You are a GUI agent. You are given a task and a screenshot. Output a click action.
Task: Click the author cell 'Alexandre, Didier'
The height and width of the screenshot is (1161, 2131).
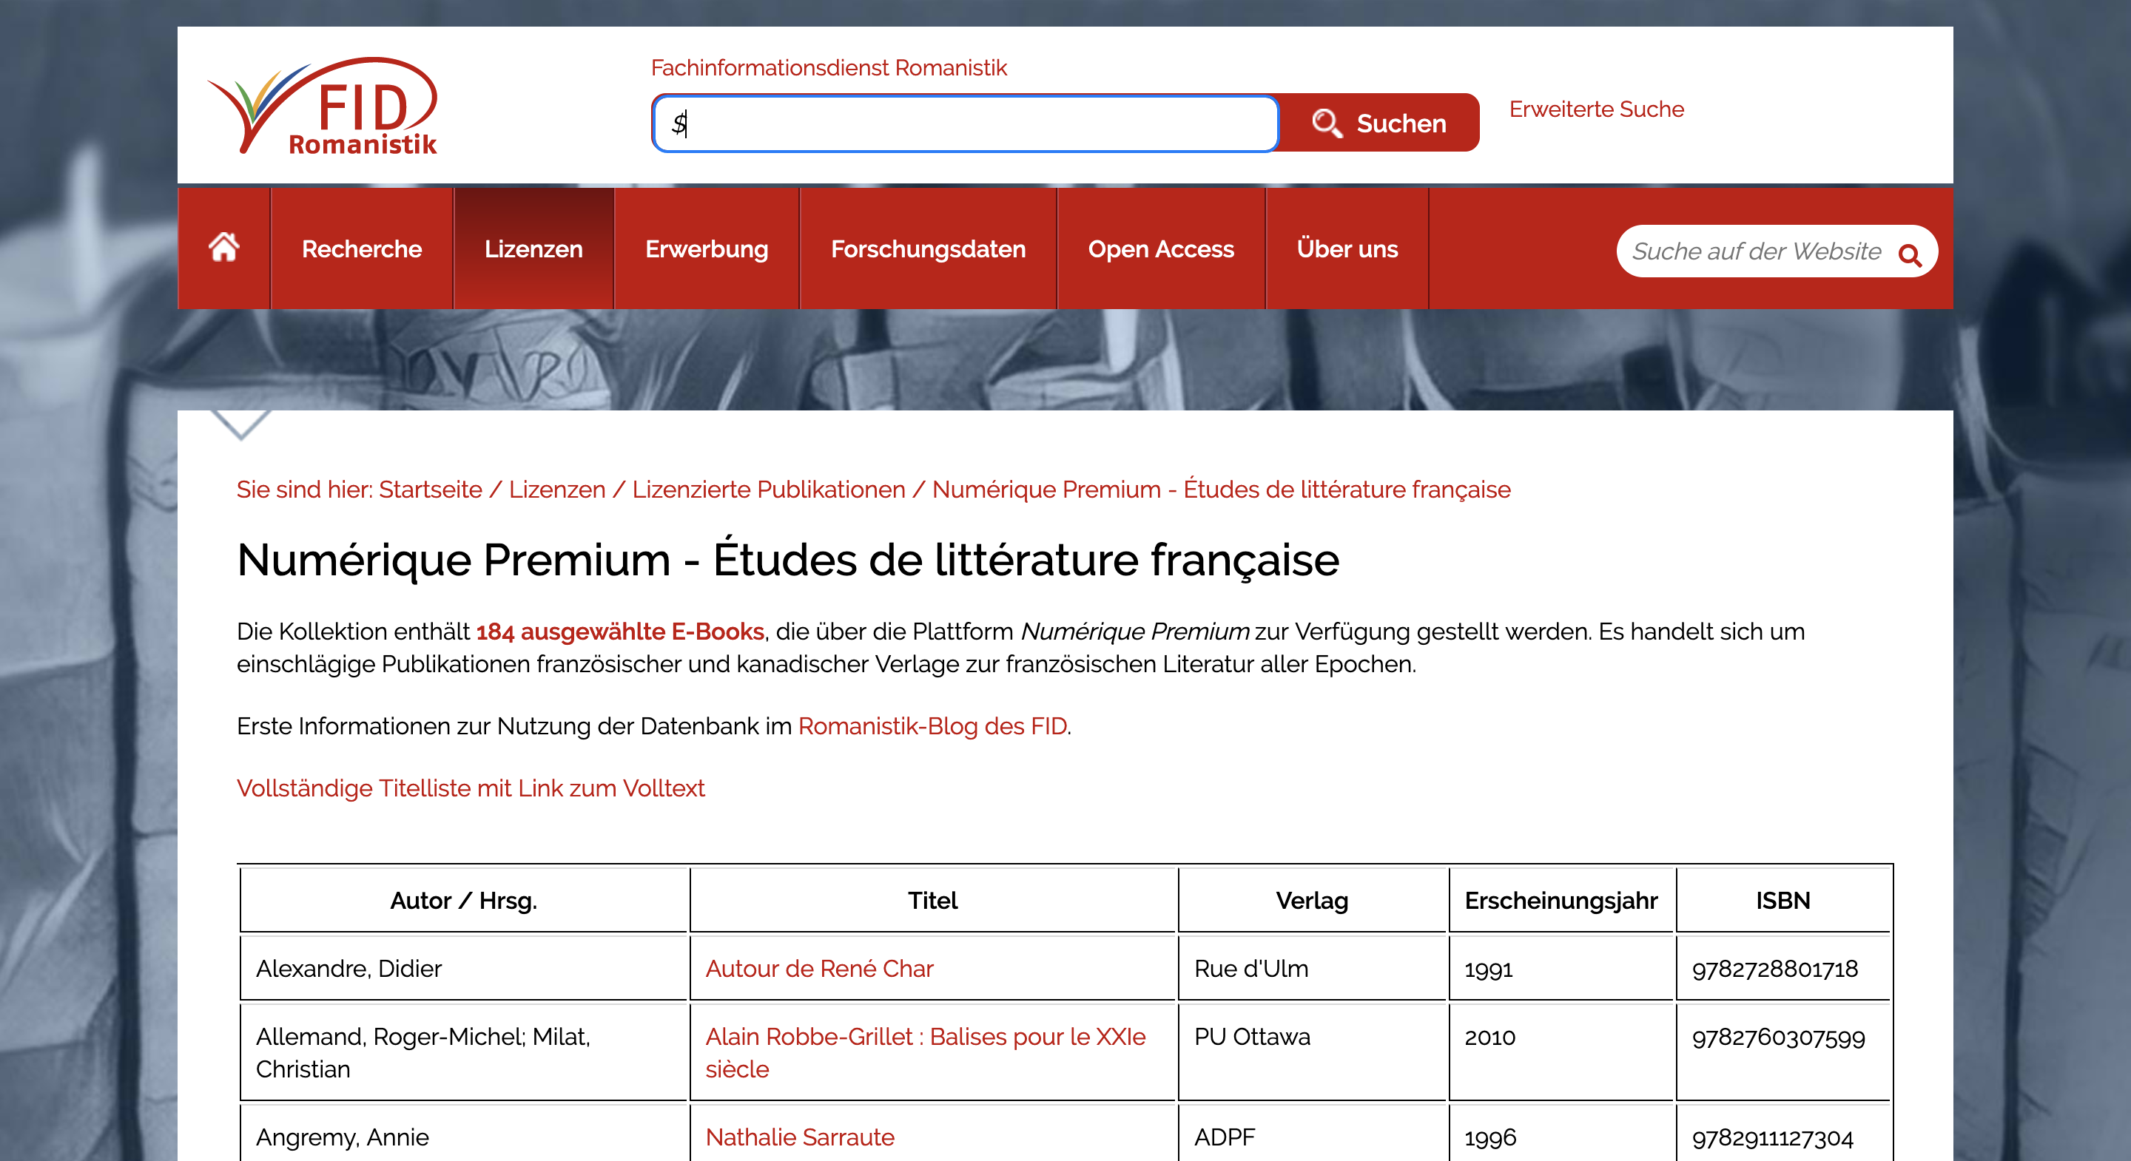point(463,968)
